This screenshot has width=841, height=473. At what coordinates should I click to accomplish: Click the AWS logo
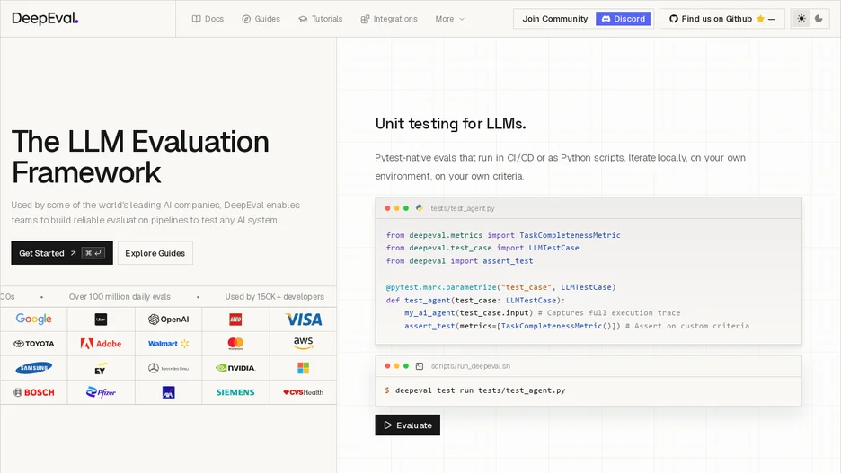303,344
